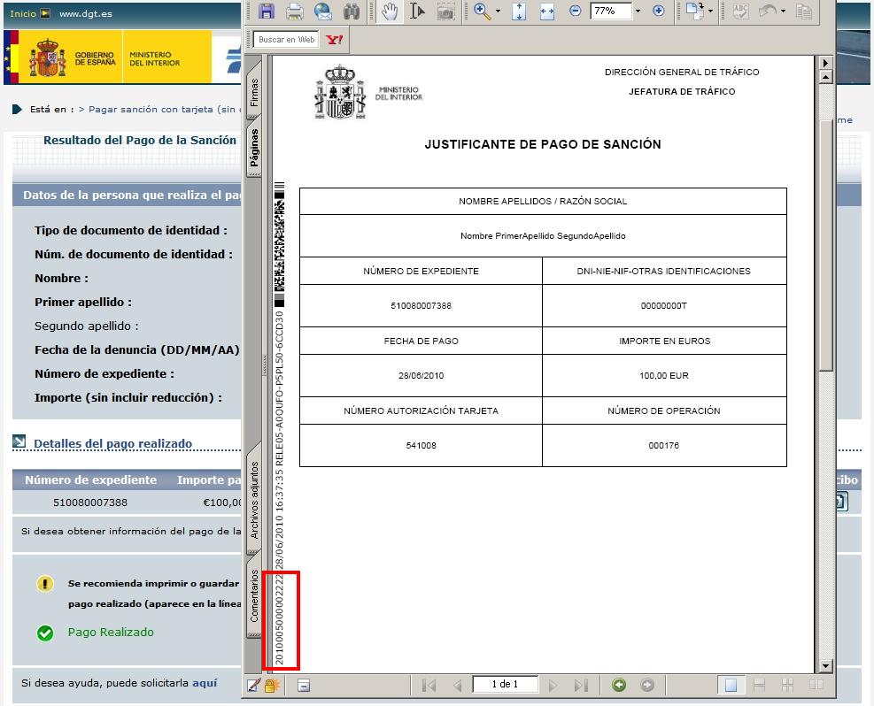The width and height of the screenshot is (874, 706).
Task: Click the hide toolbar icon in status bar
Action: tap(304, 686)
